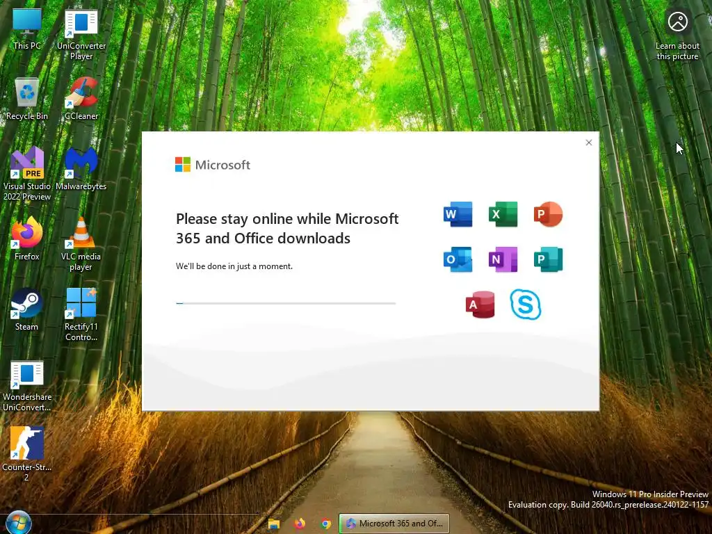Viewport: 712px width, 534px height.
Task: Close the Office installer window
Action: coord(588,143)
